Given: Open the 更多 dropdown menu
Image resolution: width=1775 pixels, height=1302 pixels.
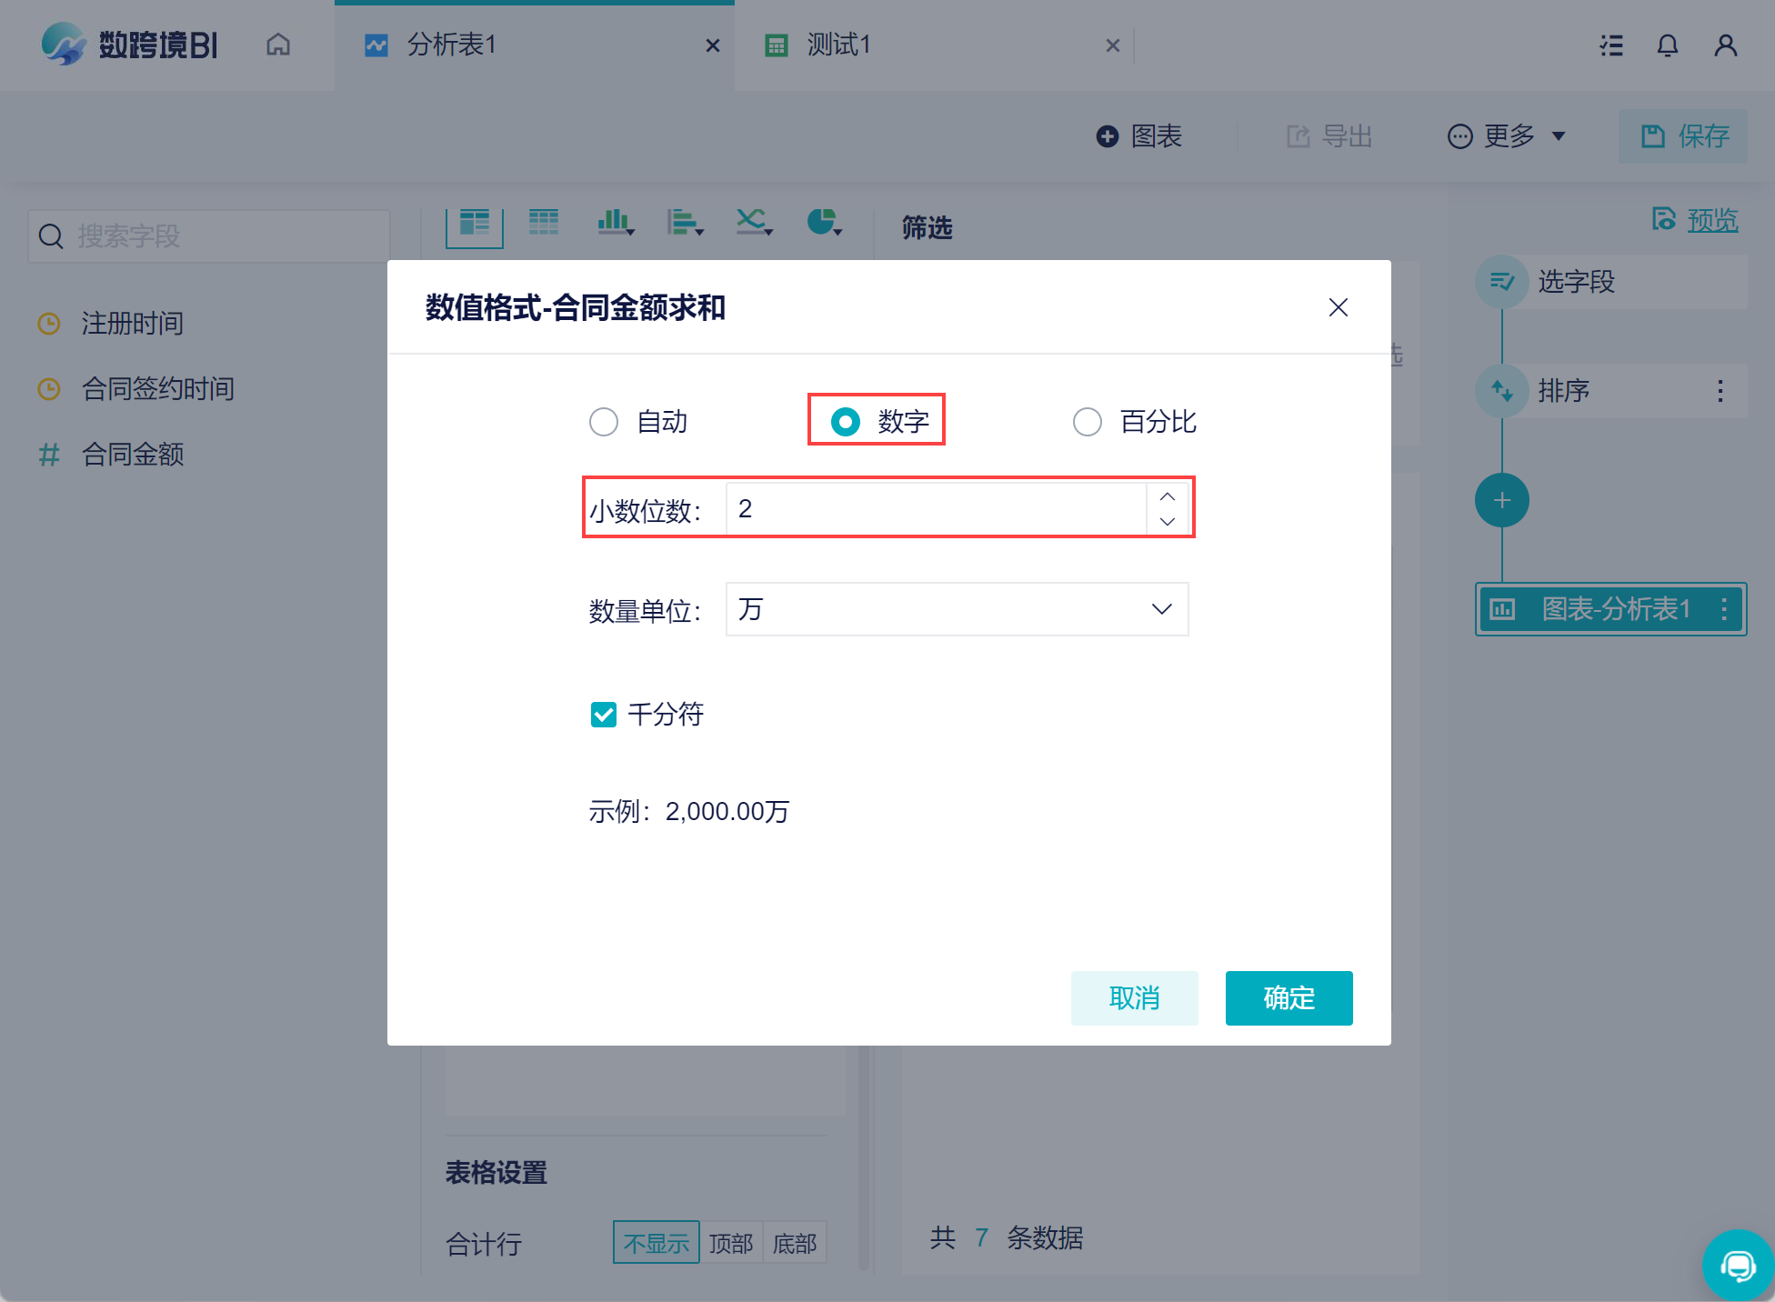Looking at the screenshot, I should pos(1507,136).
